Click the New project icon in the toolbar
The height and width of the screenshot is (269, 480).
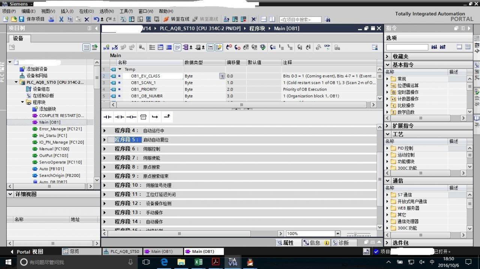[x=6, y=19]
